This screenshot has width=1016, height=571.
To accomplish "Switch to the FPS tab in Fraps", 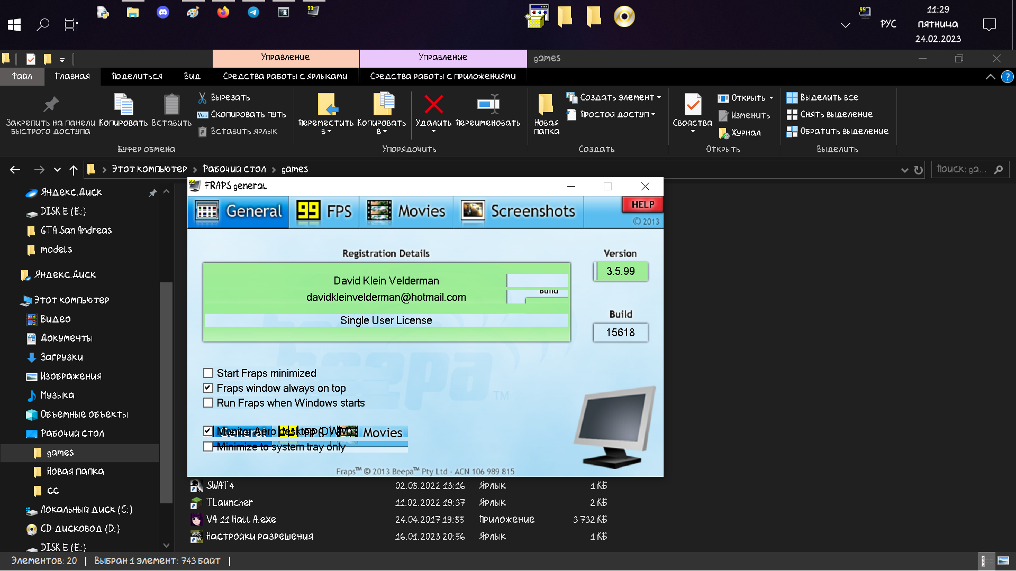I will tap(324, 211).
